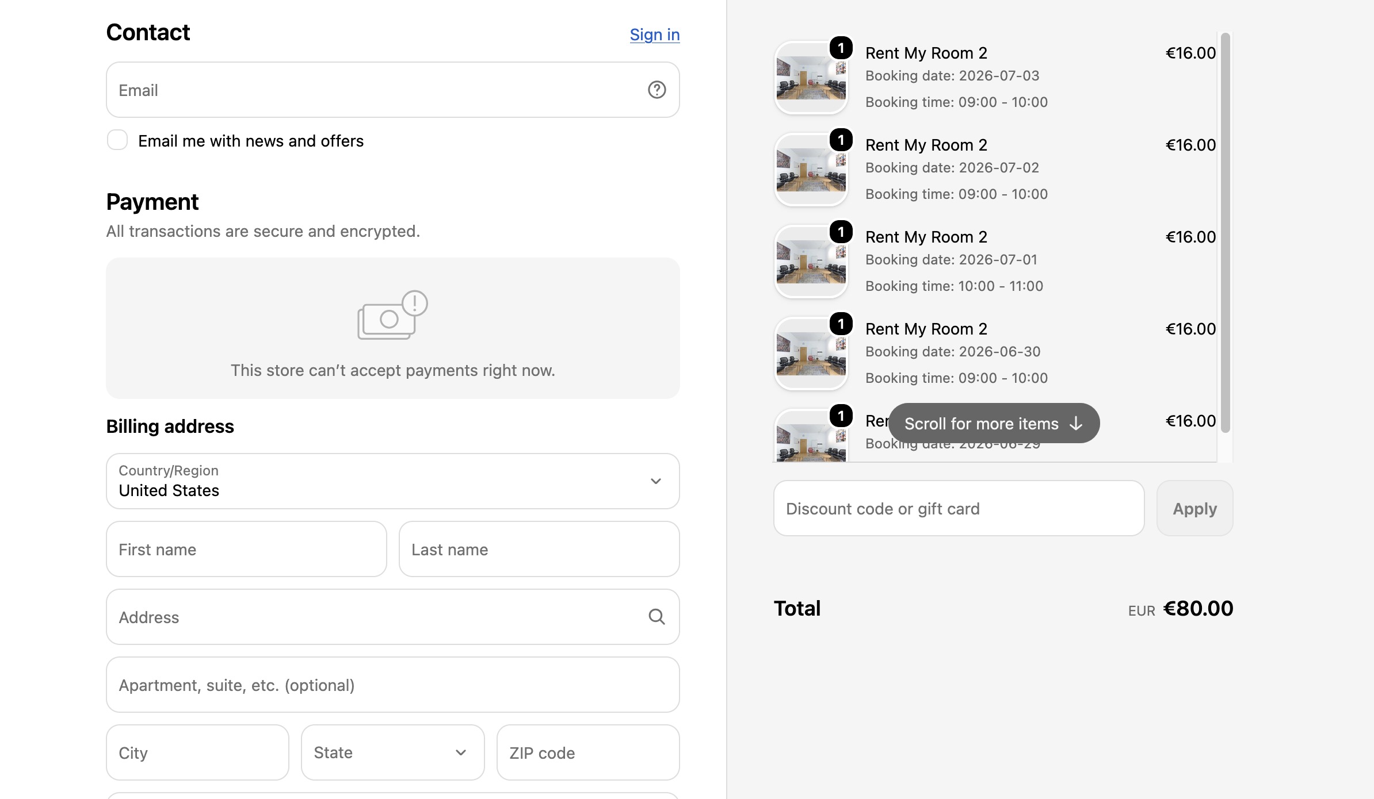
Task: Click the address search magnifier icon
Action: 657,617
